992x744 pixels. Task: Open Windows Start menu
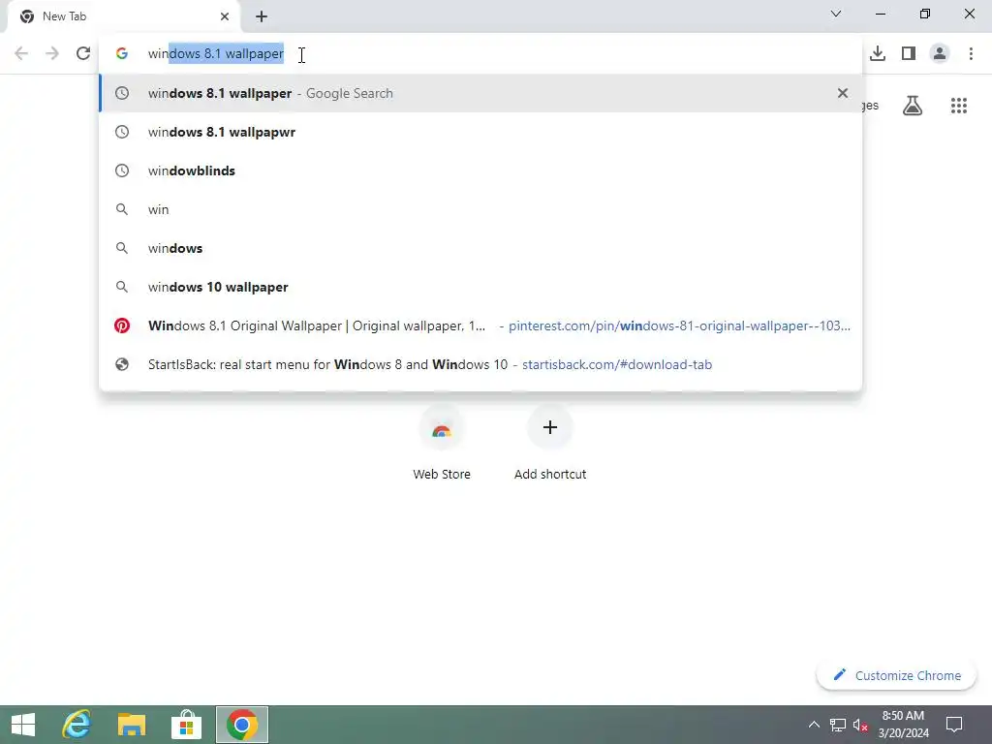tap(23, 725)
